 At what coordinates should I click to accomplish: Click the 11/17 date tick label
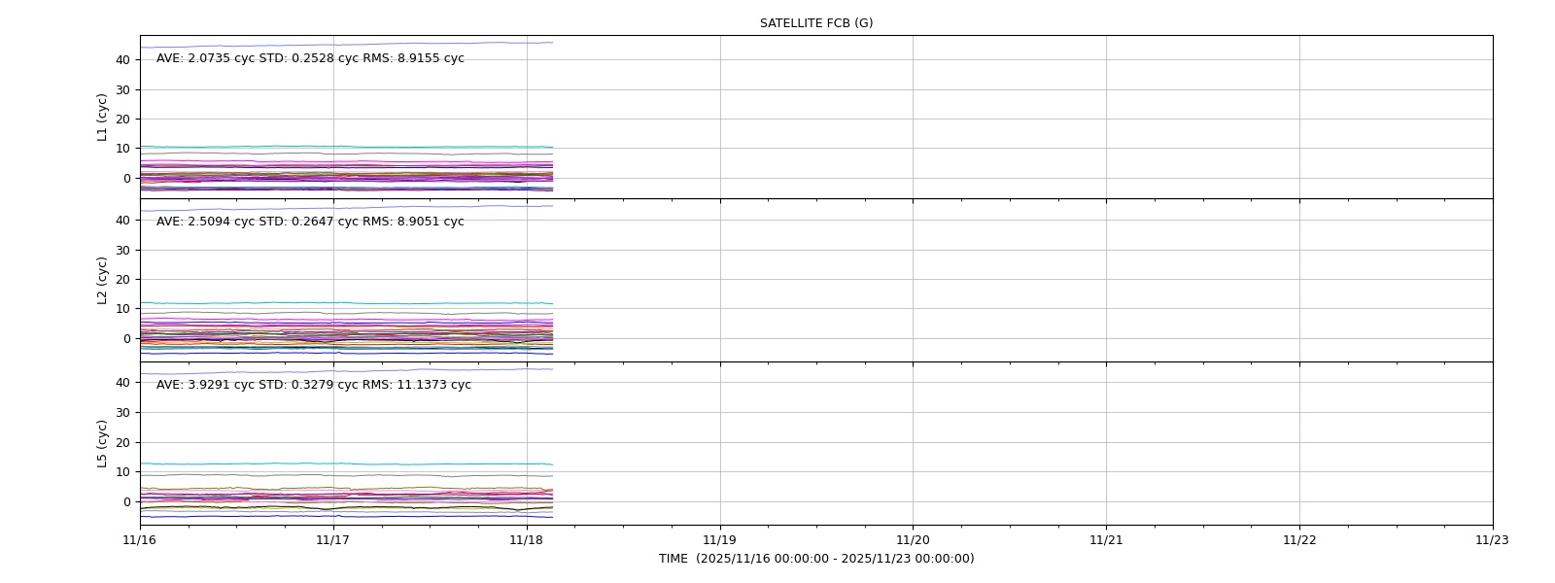click(x=333, y=540)
